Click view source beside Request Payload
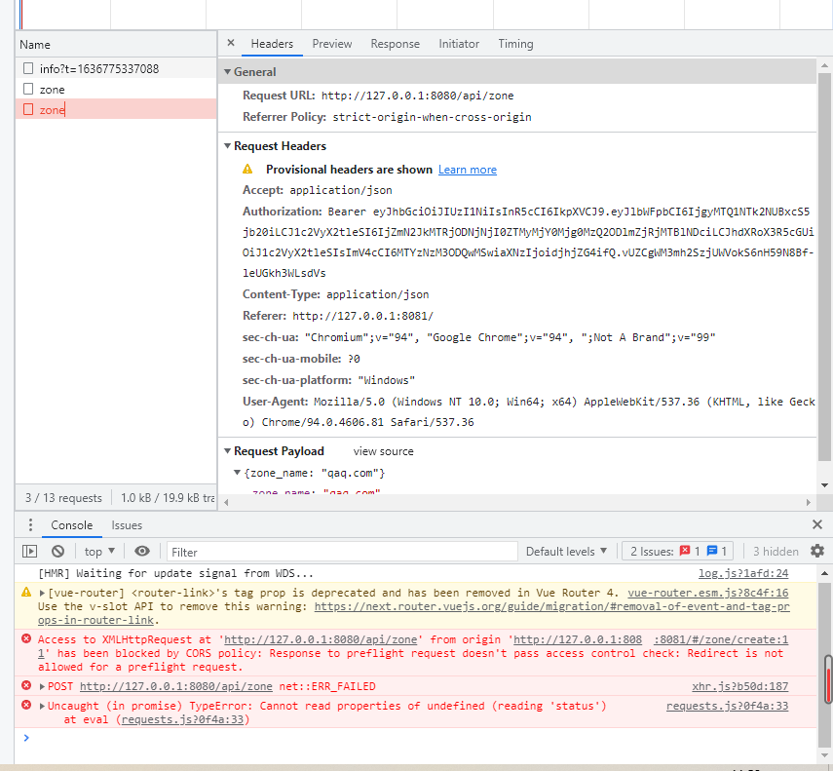The width and height of the screenshot is (833, 771). [x=384, y=450]
